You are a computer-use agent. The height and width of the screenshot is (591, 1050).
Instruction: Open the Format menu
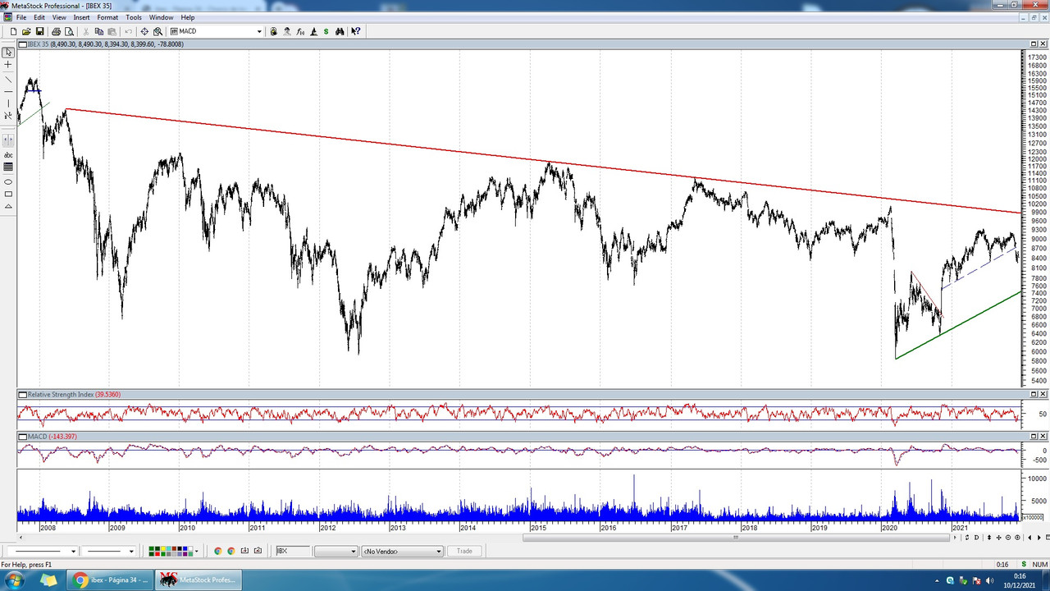point(107,17)
